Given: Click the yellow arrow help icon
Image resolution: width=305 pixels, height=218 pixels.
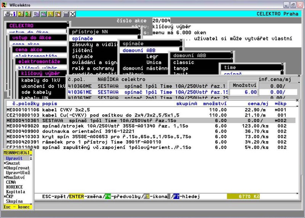Looking at the screenshot, I should coord(21,14).
